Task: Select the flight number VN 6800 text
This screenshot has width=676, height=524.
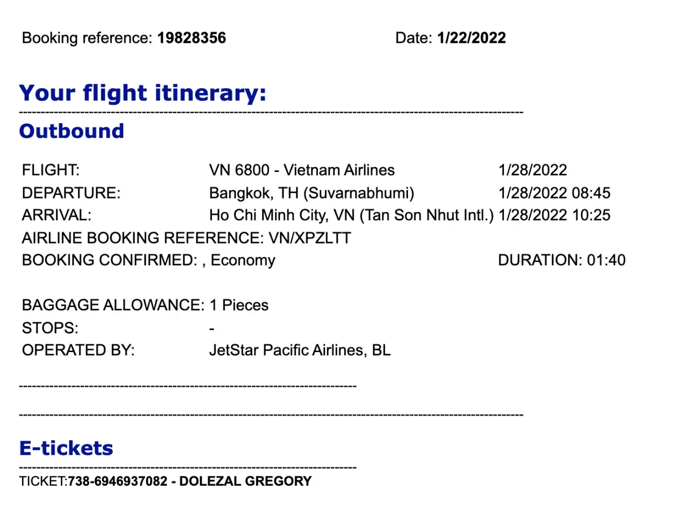Action: [239, 170]
